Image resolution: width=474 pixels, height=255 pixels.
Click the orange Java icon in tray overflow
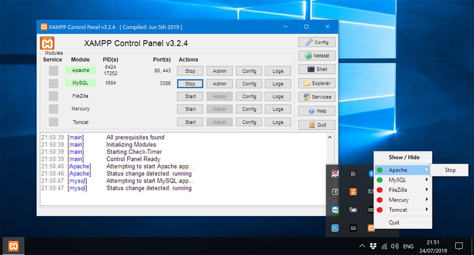tap(353, 192)
